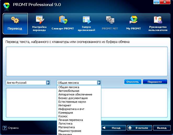Select Автомобильная topic

(x=79, y=91)
